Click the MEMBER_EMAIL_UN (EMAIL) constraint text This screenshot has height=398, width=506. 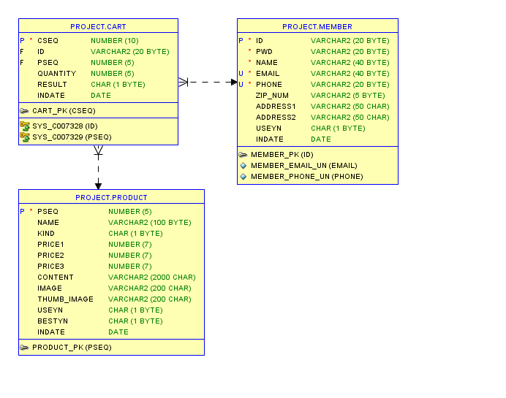304,166
